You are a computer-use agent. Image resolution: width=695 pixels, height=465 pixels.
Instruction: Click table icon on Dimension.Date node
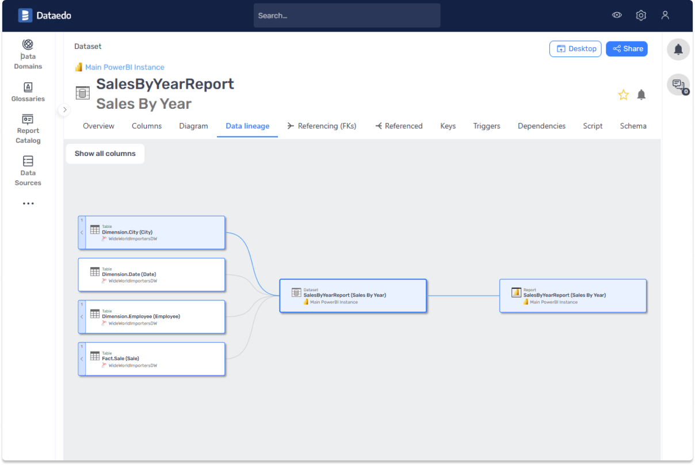click(x=95, y=272)
